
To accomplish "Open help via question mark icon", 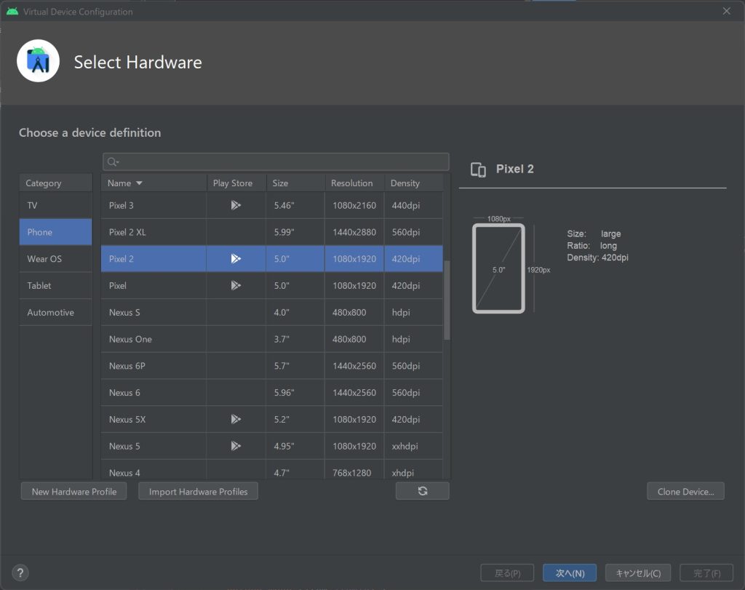I will click(x=20, y=573).
